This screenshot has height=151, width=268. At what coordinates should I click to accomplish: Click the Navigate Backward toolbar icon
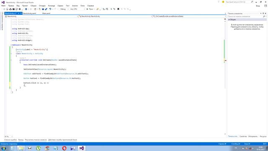[26, 9]
